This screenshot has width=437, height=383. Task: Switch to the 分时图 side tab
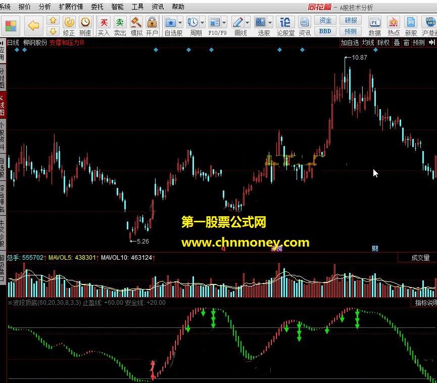[3, 78]
